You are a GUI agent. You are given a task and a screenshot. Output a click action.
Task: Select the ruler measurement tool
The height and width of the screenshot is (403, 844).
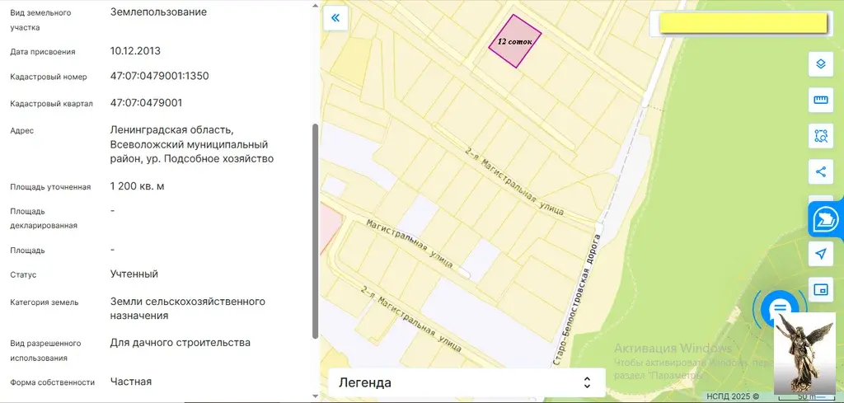[x=820, y=101]
